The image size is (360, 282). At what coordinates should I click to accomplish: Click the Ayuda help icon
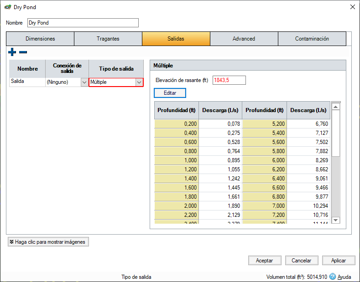[332, 277]
